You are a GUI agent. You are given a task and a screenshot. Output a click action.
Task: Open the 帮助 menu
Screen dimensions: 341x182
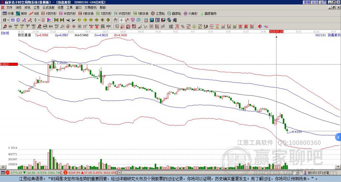click(x=103, y=8)
